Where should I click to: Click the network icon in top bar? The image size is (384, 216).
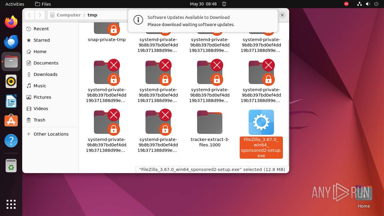point(360,4)
